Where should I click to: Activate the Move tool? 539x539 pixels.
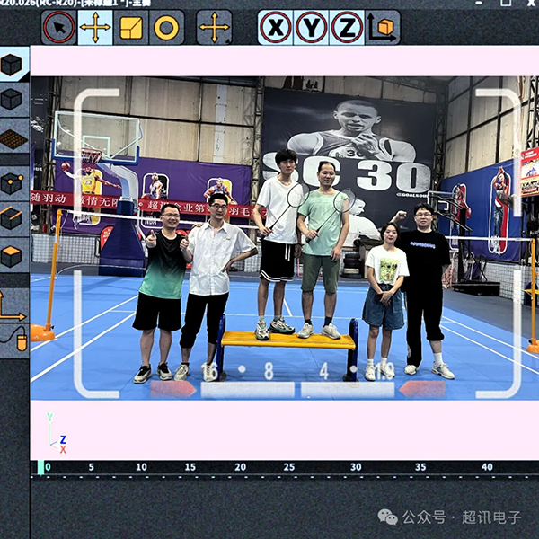pos(95,28)
